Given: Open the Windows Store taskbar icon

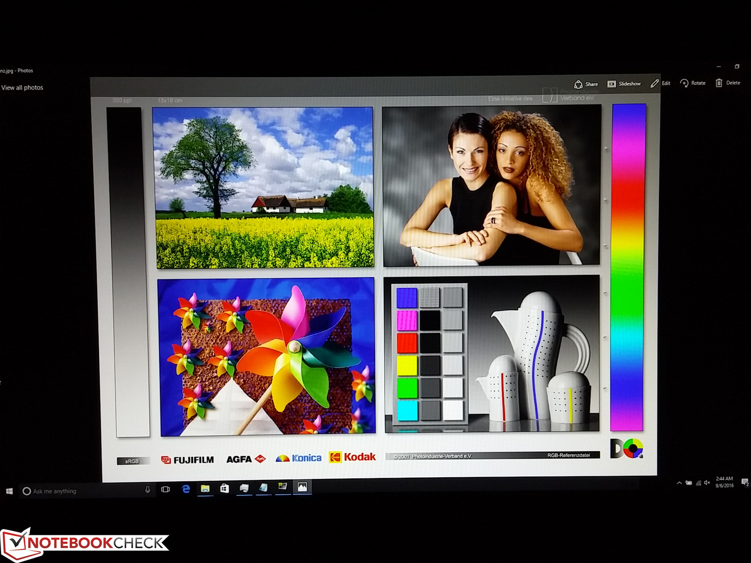Looking at the screenshot, I should coord(224,488).
